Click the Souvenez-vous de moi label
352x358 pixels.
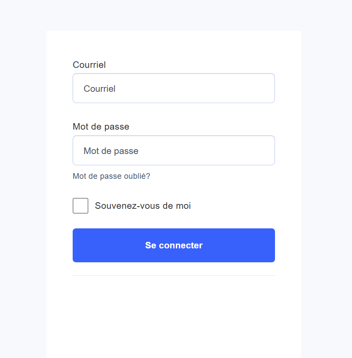[x=143, y=205]
